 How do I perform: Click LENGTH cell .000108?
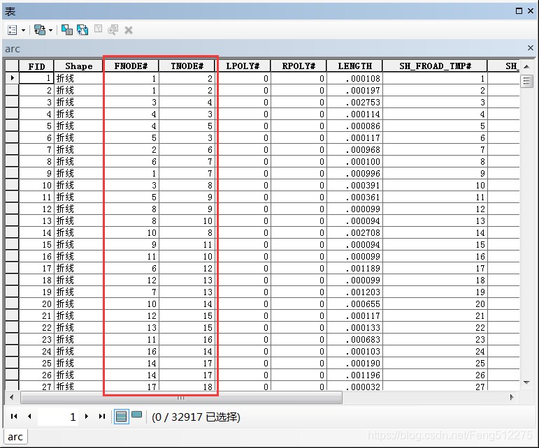354,79
